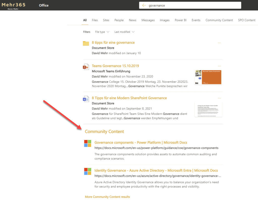This screenshot has height=200, width=258.
Task: Switch to the Files tab
Action: tap(95, 20)
